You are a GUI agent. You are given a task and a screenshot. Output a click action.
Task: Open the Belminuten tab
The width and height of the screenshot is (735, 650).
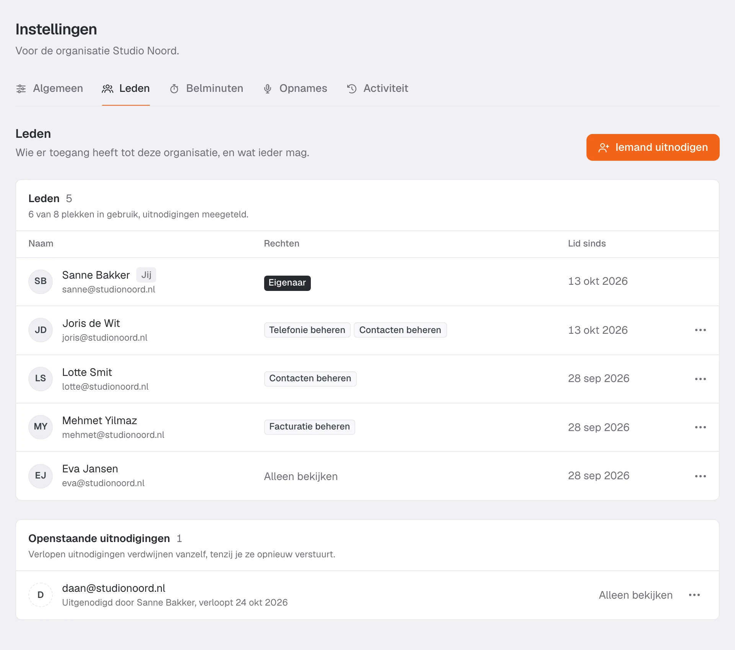206,88
